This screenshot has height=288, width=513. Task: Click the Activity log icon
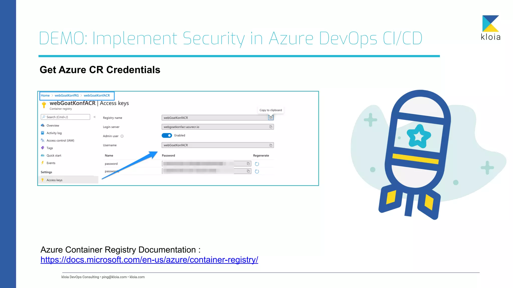point(43,133)
